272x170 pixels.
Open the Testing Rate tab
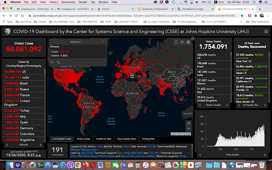coord(148,139)
